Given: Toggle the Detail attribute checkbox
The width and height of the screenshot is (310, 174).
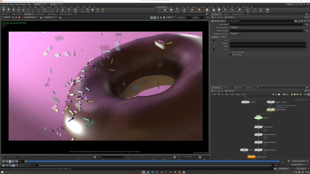Looking at the screenshot, I should click(x=214, y=40).
